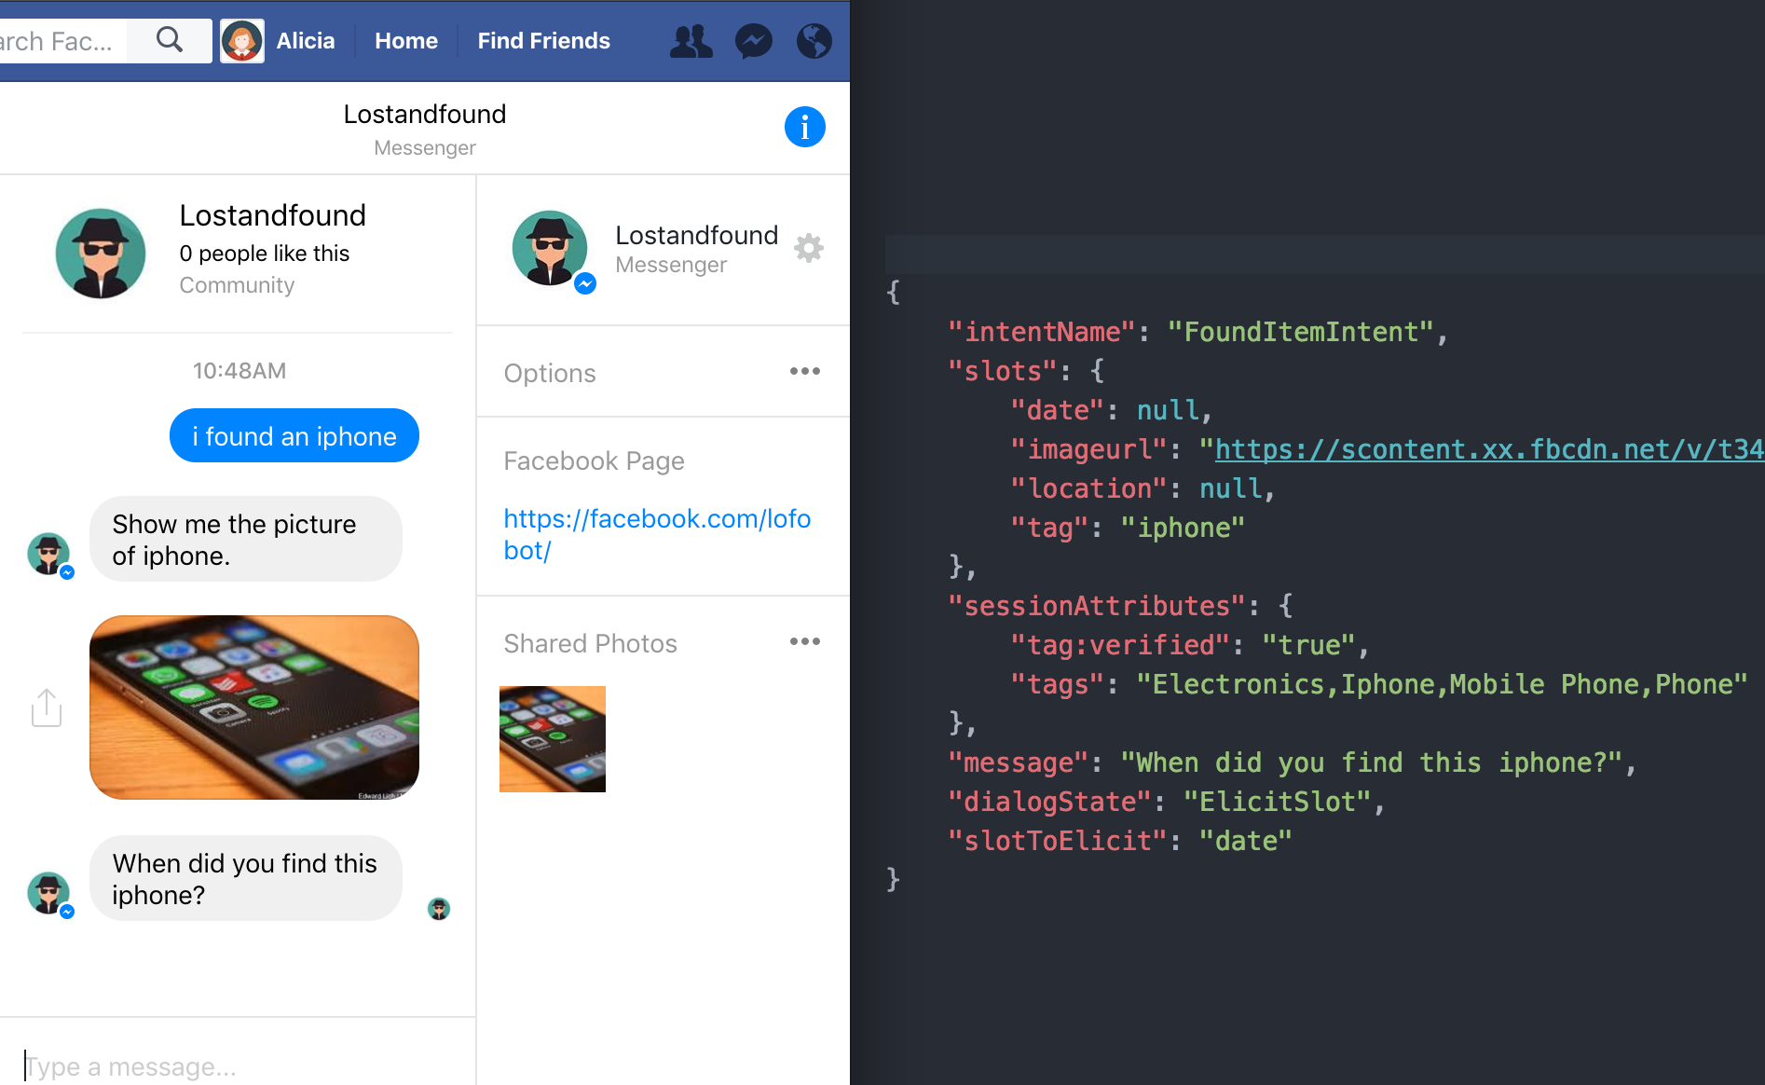Click the Lostandfound conversation header title

point(425,114)
